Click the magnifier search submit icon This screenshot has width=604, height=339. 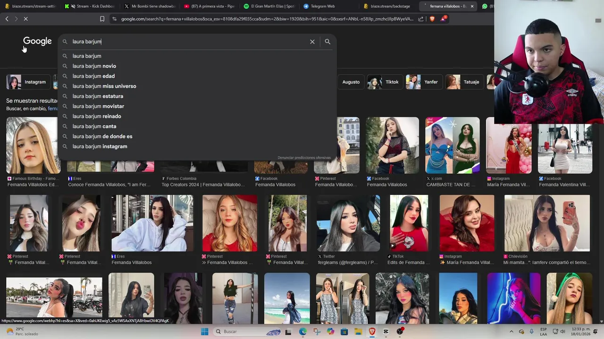[327, 41]
